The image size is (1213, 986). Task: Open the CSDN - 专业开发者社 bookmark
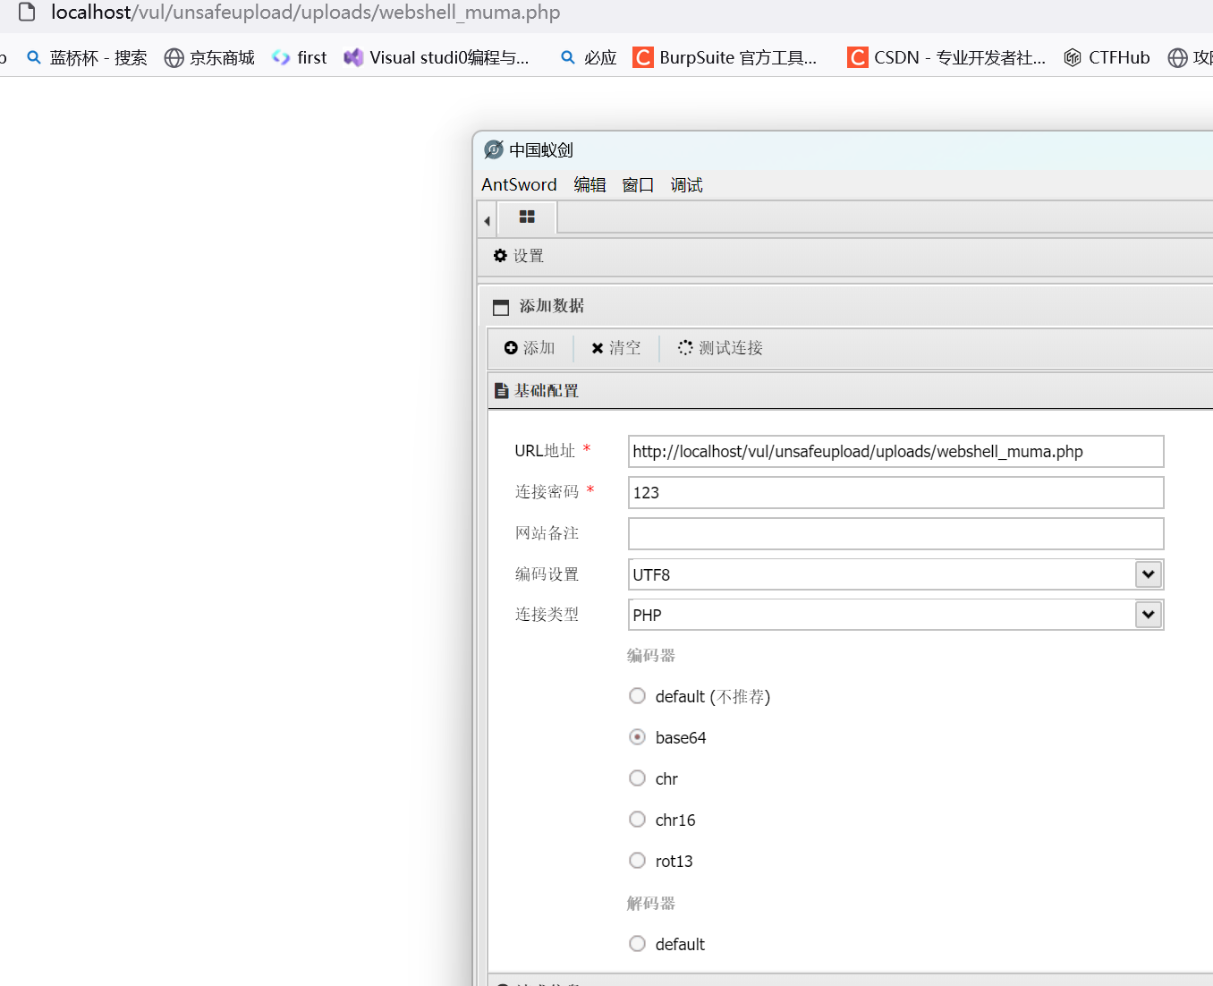[946, 58]
